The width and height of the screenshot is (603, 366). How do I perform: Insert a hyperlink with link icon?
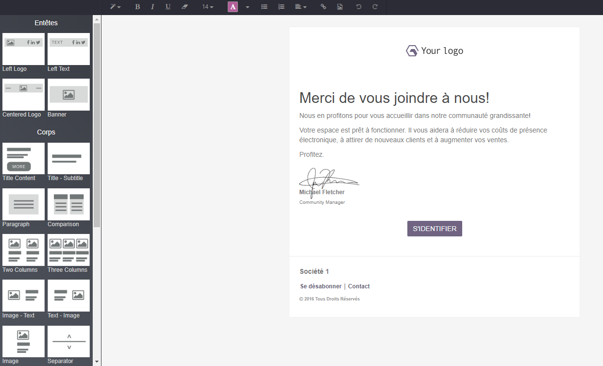[x=323, y=7]
